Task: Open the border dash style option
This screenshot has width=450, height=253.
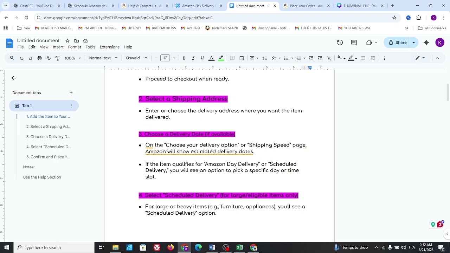Action: [373, 58]
